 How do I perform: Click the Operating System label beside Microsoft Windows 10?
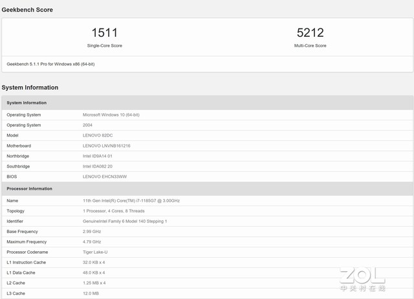point(24,115)
